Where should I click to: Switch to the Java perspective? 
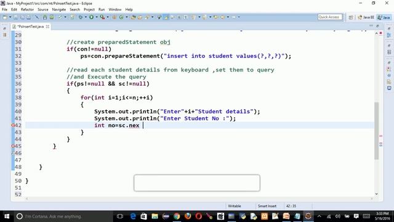tap(384, 17)
